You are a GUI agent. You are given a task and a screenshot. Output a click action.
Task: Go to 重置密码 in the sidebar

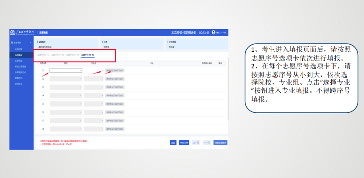19,78
